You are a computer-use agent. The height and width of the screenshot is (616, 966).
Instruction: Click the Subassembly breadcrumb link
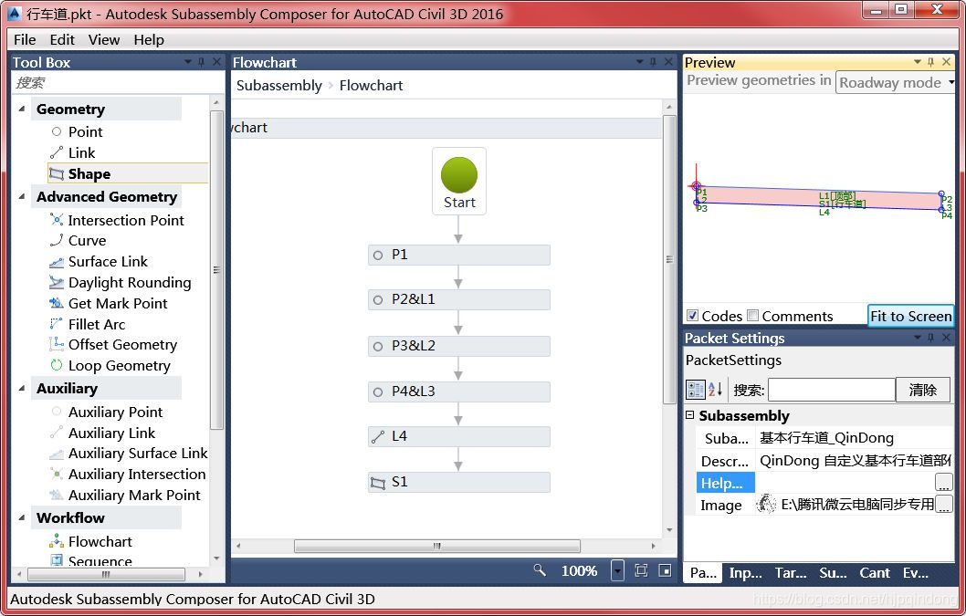click(279, 86)
